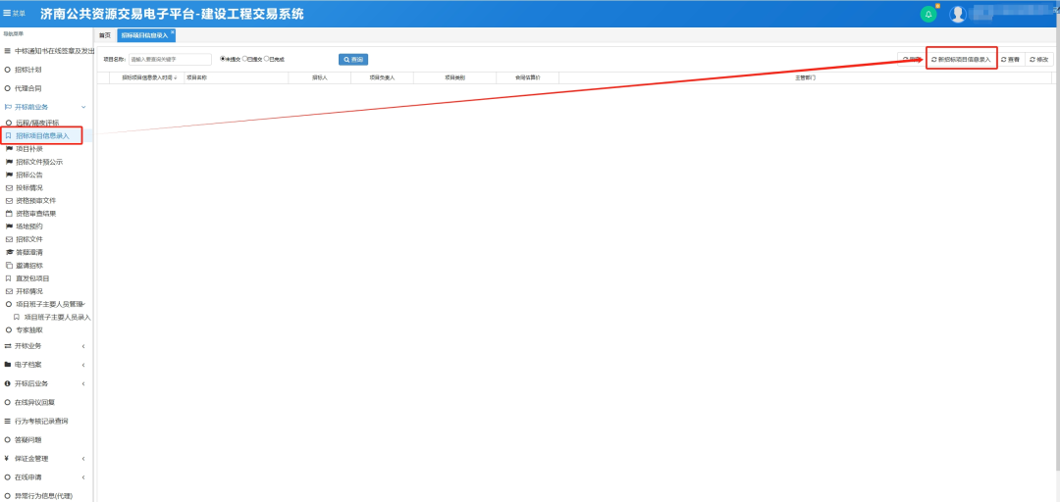Image resolution: width=1060 pixels, height=502 pixels.
Task: Open the green notification bell
Action: (x=927, y=14)
